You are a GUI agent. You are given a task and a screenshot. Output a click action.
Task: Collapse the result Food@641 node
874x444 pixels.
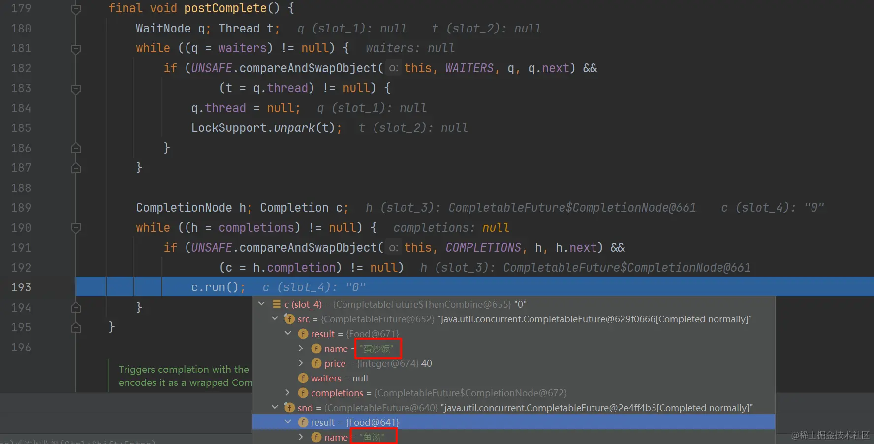coord(288,422)
